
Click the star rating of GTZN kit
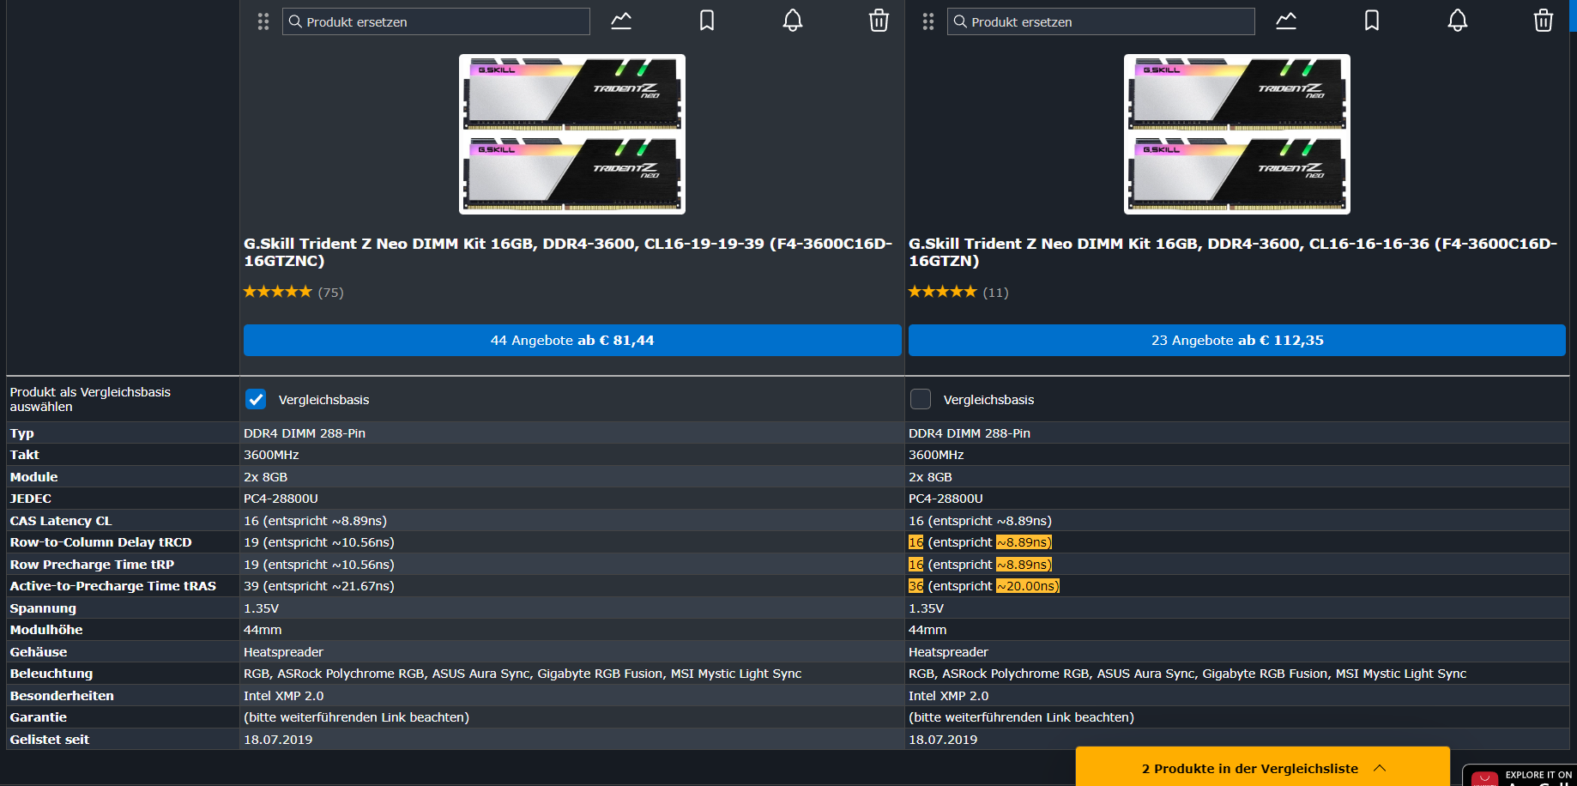pyautogui.click(x=942, y=292)
